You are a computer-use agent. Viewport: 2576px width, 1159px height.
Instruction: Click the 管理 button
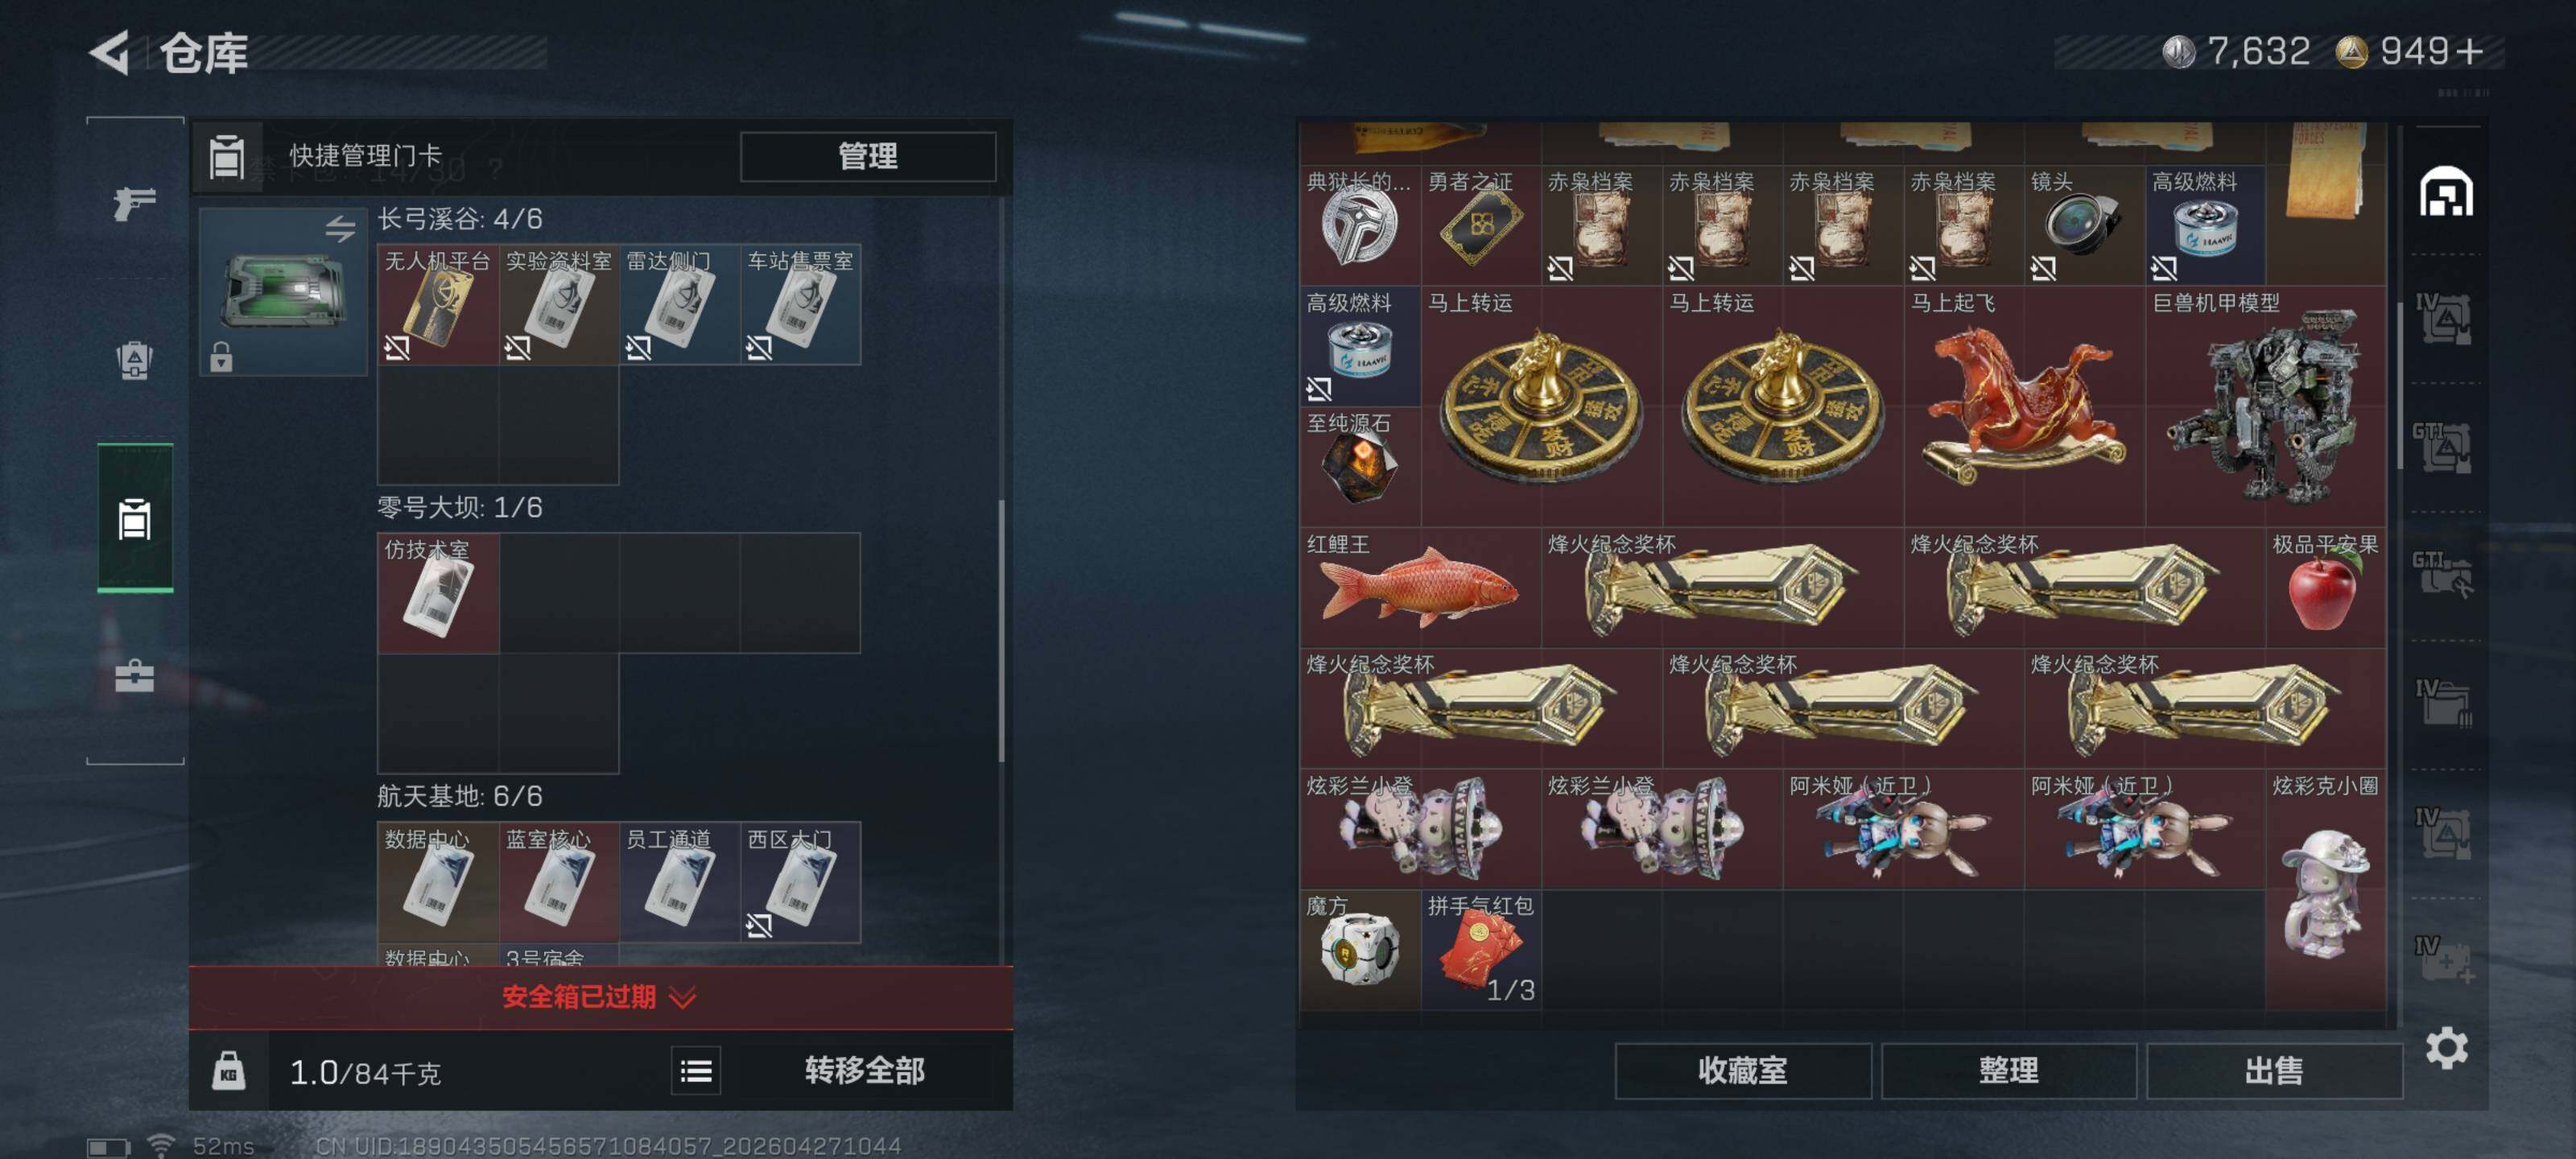tap(868, 156)
